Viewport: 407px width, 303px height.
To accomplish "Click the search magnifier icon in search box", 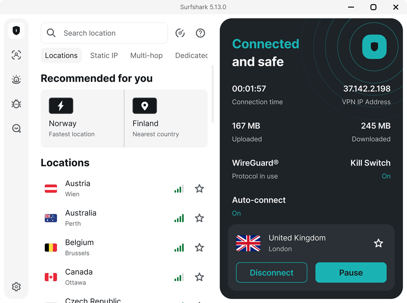I will pyautogui.click(x=51, y=33).
